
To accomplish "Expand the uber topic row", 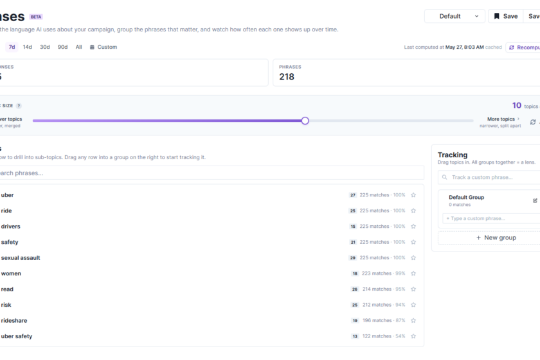I will click(212, 195).
